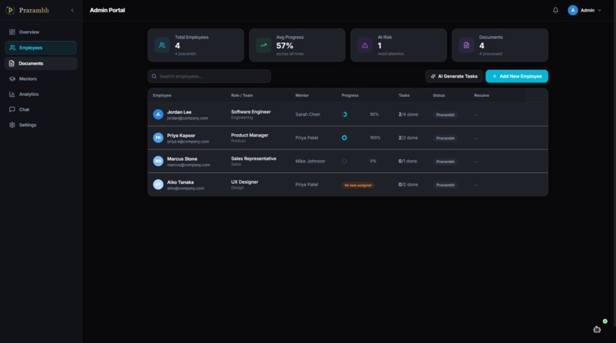The width and height of the screenshot is (616, 343).
Task: Click the Documents card file icon
Action: (x=466, y=45)
